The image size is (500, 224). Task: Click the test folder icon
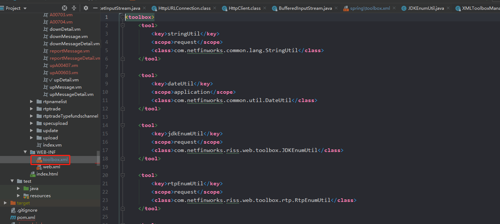pos(20,181)
